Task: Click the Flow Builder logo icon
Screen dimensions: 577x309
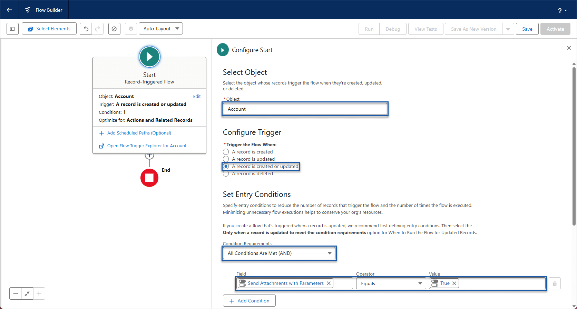Action: (x=28, y=10)
